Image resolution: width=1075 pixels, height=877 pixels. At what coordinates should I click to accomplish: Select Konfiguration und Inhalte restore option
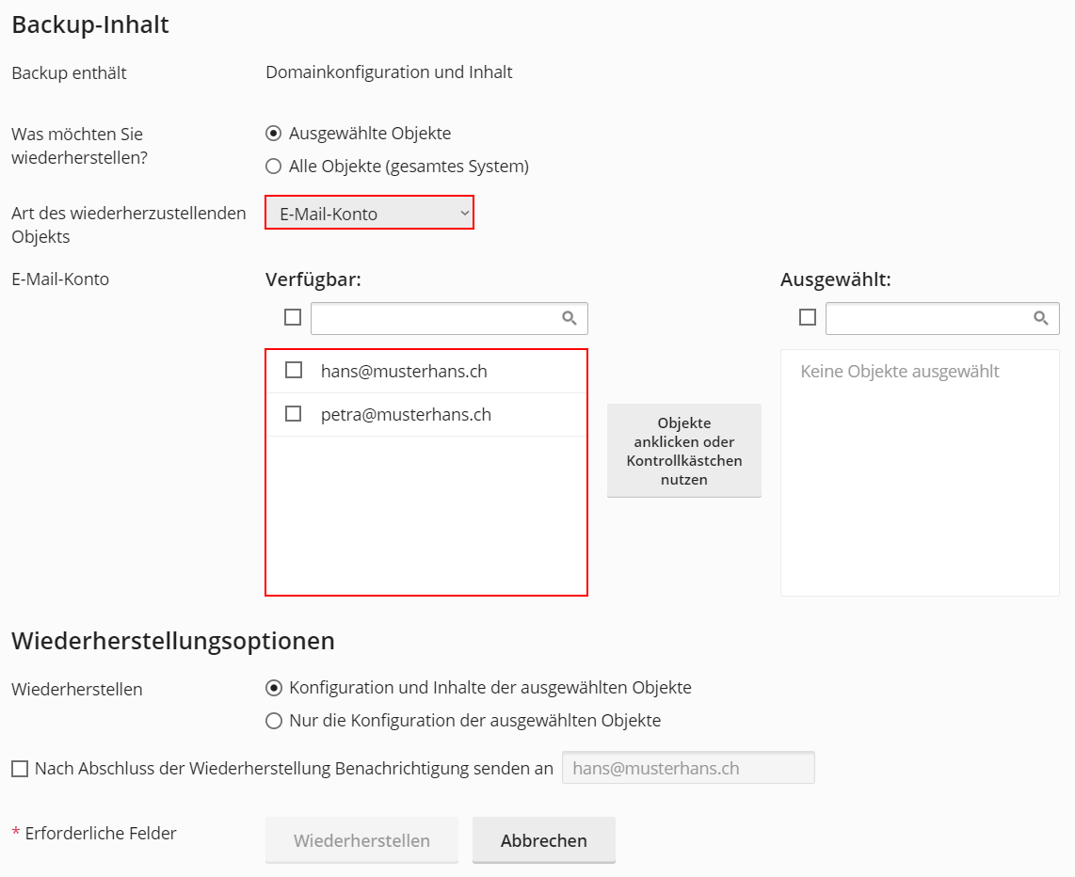tap(274, 688)
